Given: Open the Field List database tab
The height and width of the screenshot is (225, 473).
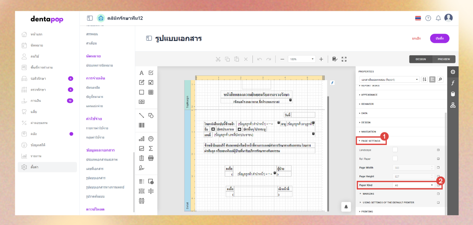Looking at the screenshot, I should coord(453,94).
